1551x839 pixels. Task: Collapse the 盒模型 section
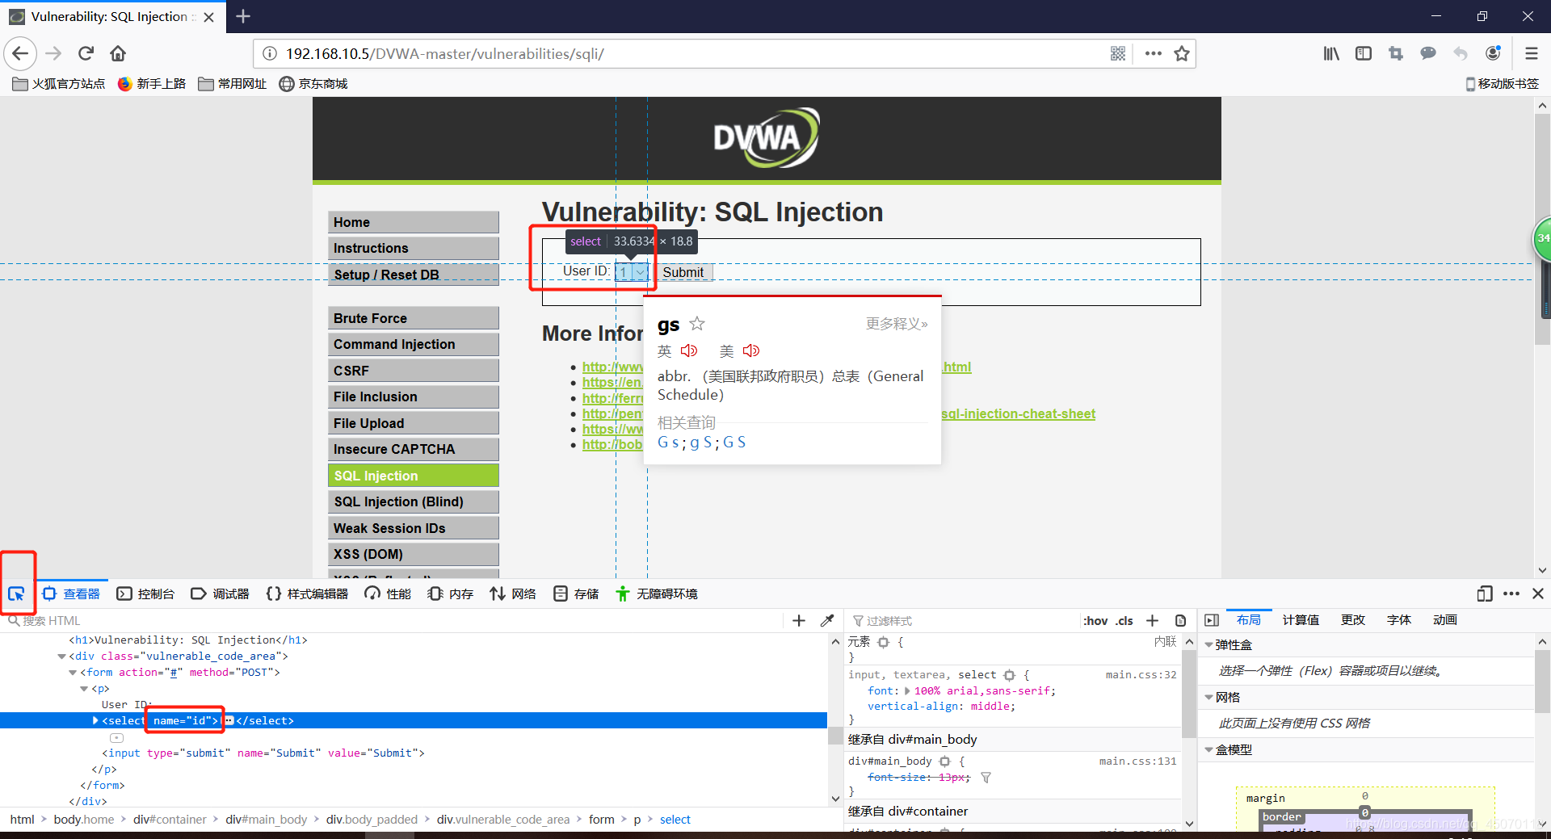pos(1208,750)
